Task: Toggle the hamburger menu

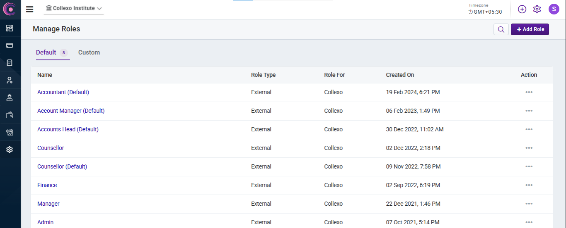Action: pyautogui.click(x=29, y=9)
